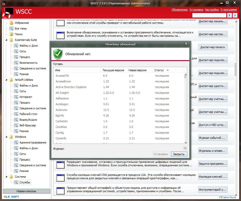Open the Поиск search icon in sidebar
The height and width of the screenshot is (201, 241).
(x=11, y=34)
